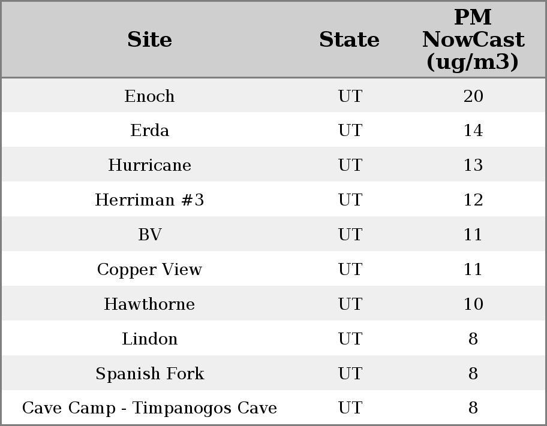
Task: Click the State column header
Action: pos(349,40)
